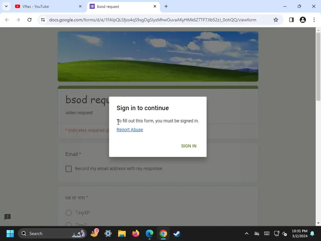Image resolution: width=321 pixels, height=241 pixels.
Task: Launch Microsoft Edge from taskbar
Action: [x=150, y=233]
